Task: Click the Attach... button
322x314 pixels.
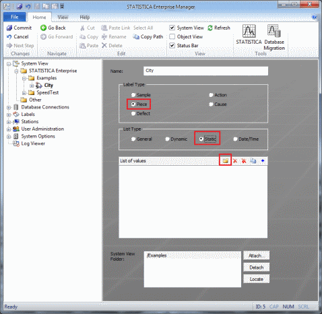Action: pyautogui.click(x=257, y=255)
